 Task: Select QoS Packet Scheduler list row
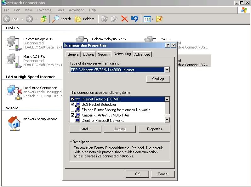117,105
